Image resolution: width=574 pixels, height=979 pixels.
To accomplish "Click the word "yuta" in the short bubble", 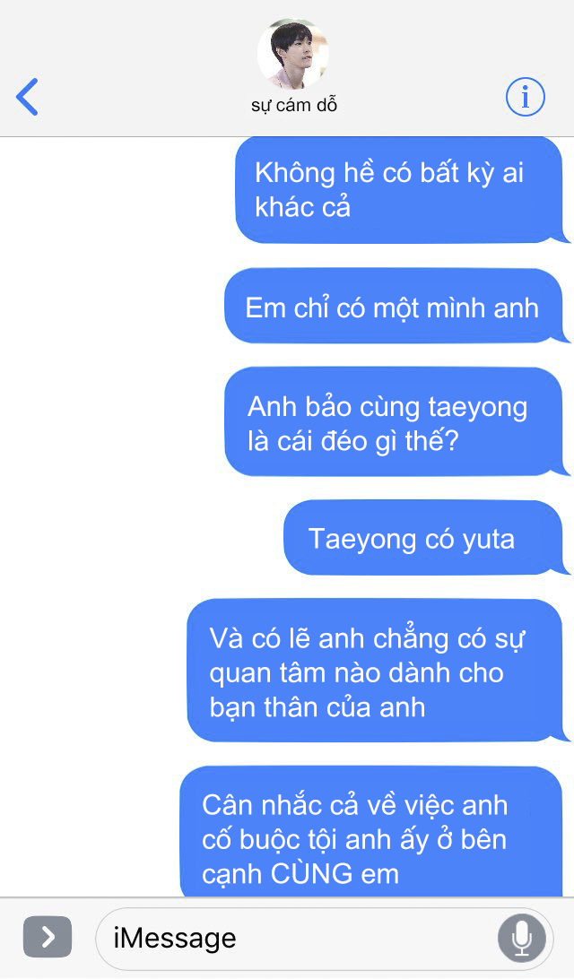I will tap(489, 540).
